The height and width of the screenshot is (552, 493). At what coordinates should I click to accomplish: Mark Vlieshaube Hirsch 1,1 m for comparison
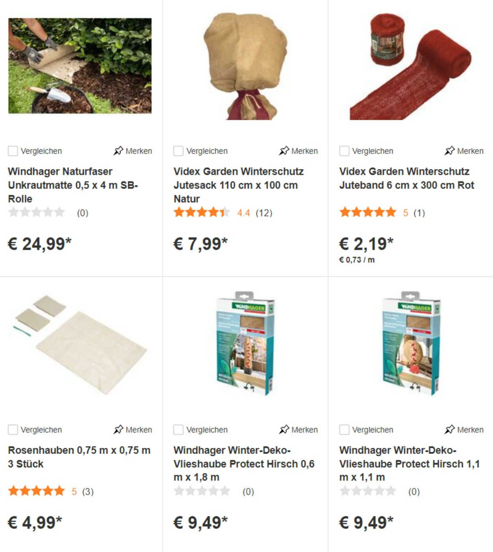tap(344, 430)
